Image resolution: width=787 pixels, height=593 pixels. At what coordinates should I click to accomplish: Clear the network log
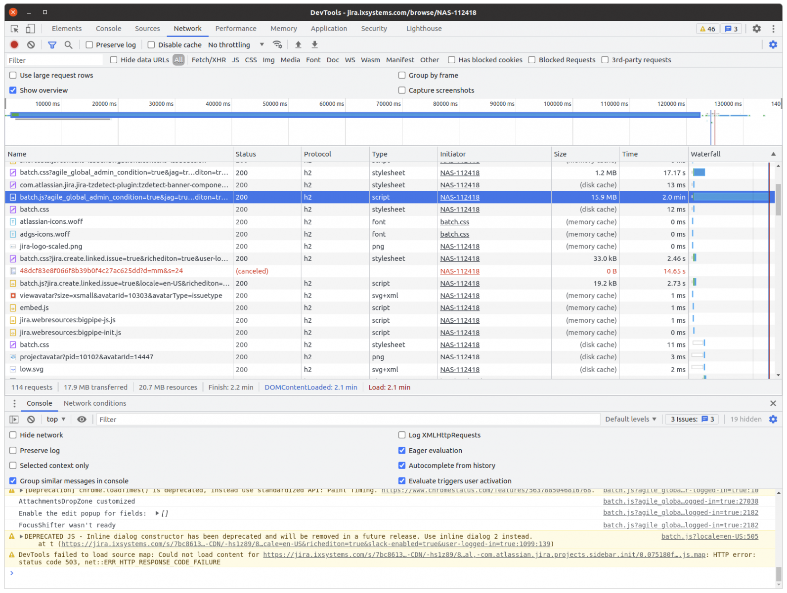pyautogui.click(x=31, y=44)
